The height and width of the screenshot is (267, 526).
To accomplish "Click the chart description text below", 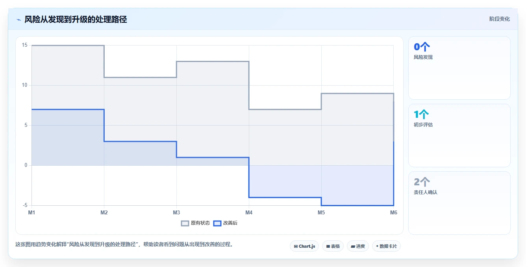I will (125, 244).
